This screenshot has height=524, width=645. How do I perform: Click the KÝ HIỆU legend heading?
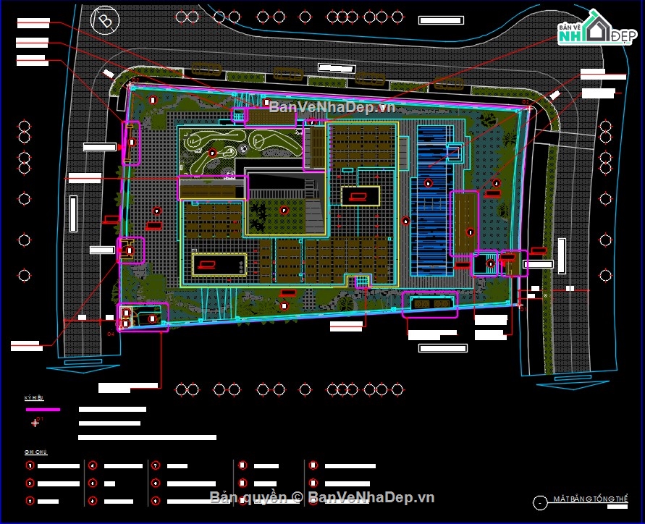[x=33, y=399]
